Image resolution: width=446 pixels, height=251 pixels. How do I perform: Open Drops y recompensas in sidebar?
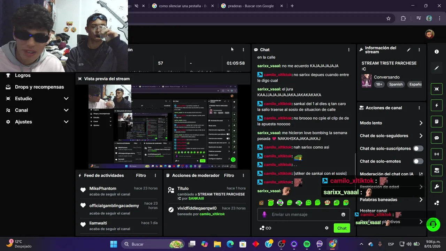[x=39, y=87]
